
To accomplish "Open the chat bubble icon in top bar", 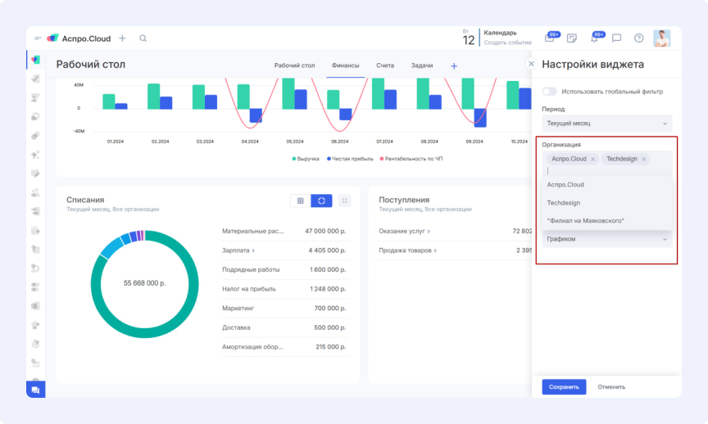I will 616,38.
